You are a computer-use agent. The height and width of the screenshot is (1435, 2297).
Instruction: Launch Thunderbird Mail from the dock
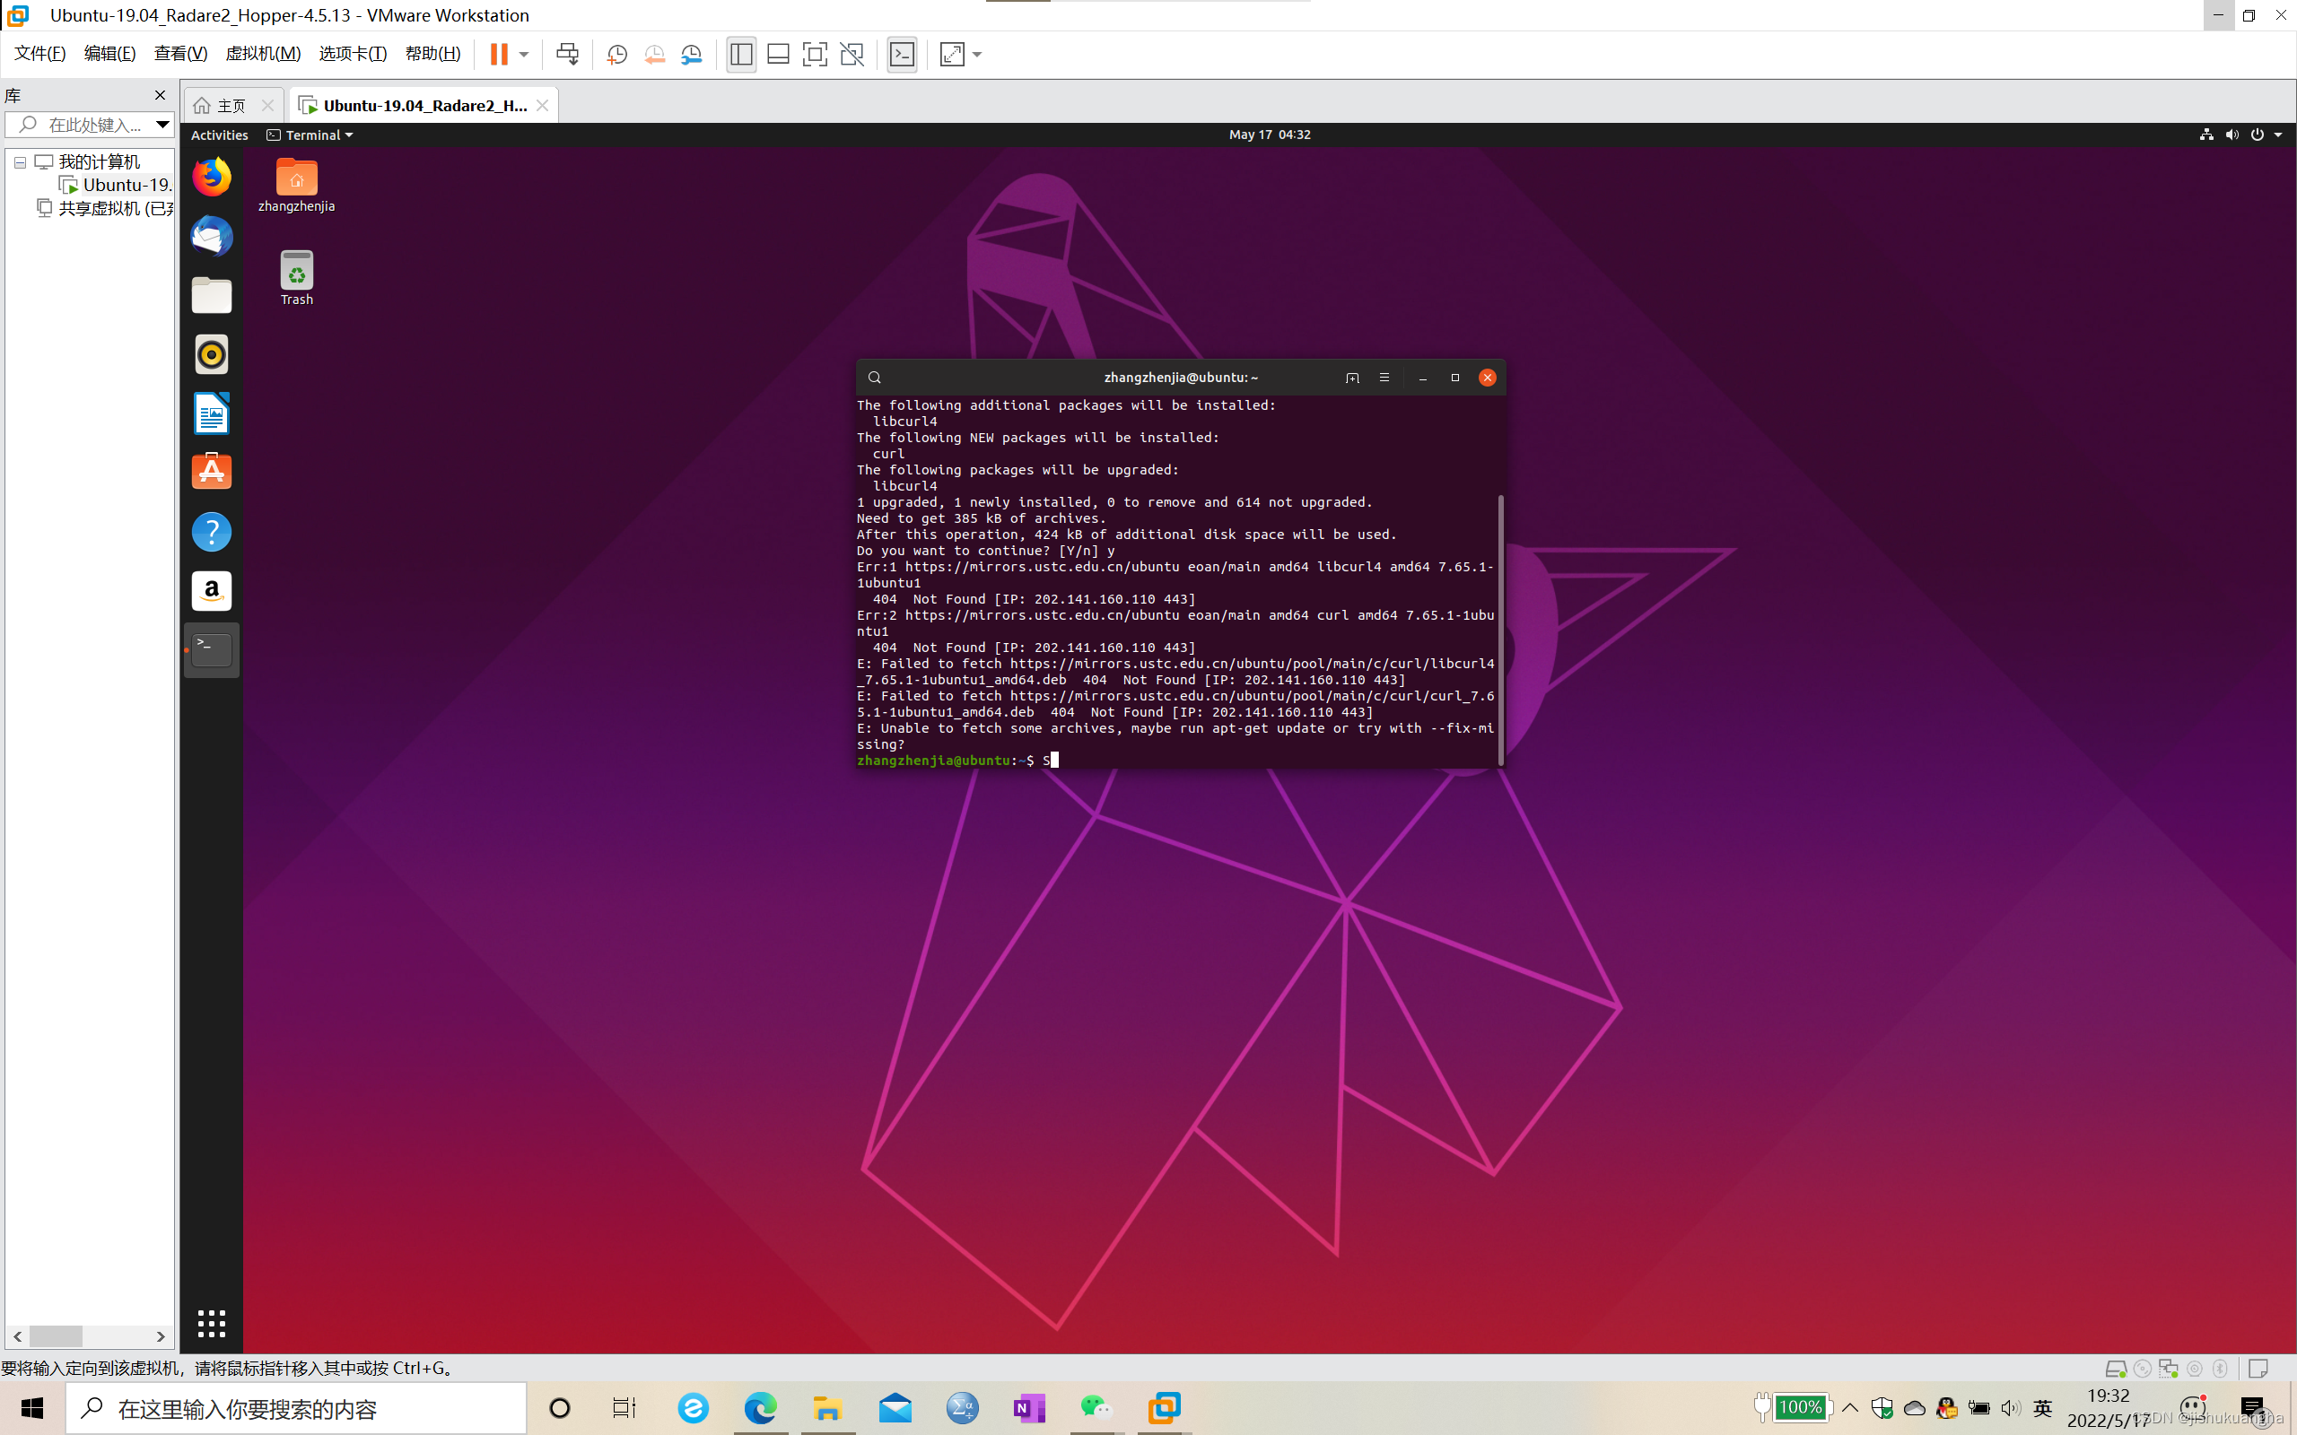coord(212,236)
